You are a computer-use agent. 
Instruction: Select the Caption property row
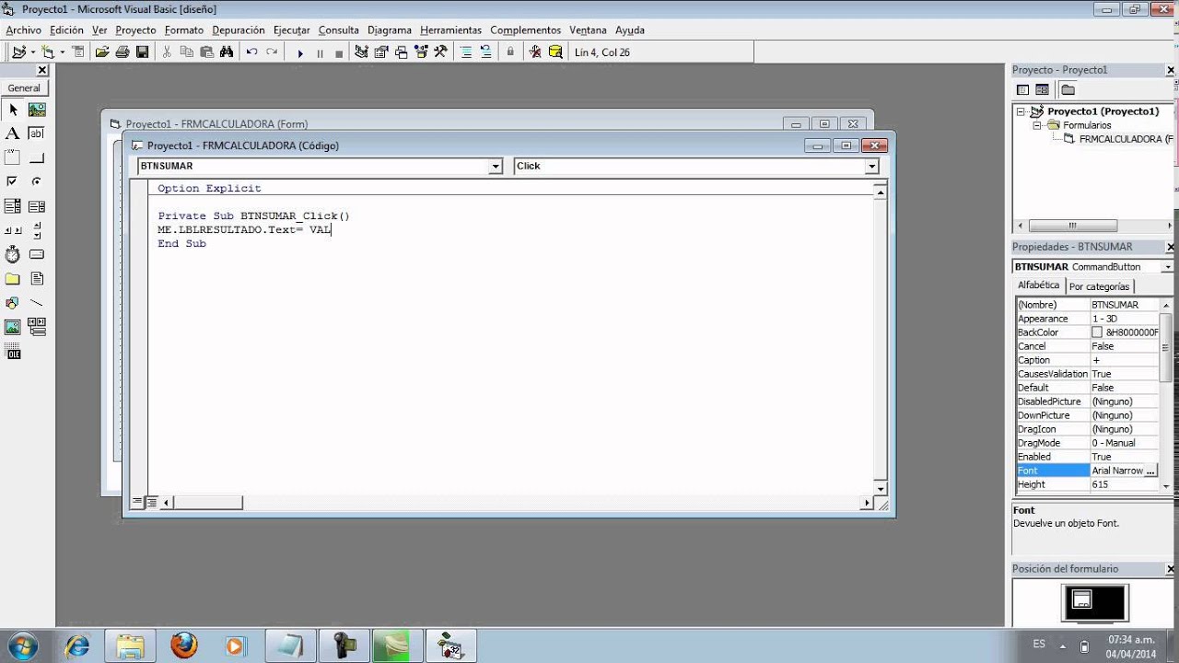click(x=1087, y=360)
